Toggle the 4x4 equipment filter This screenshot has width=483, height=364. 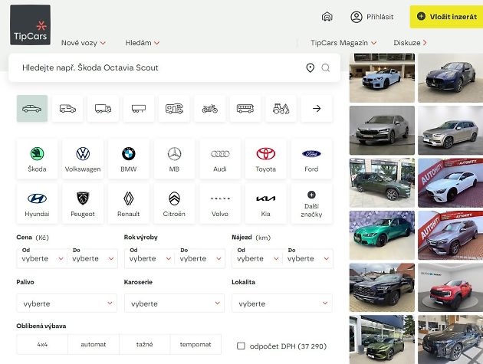click(x=42, y=344)
